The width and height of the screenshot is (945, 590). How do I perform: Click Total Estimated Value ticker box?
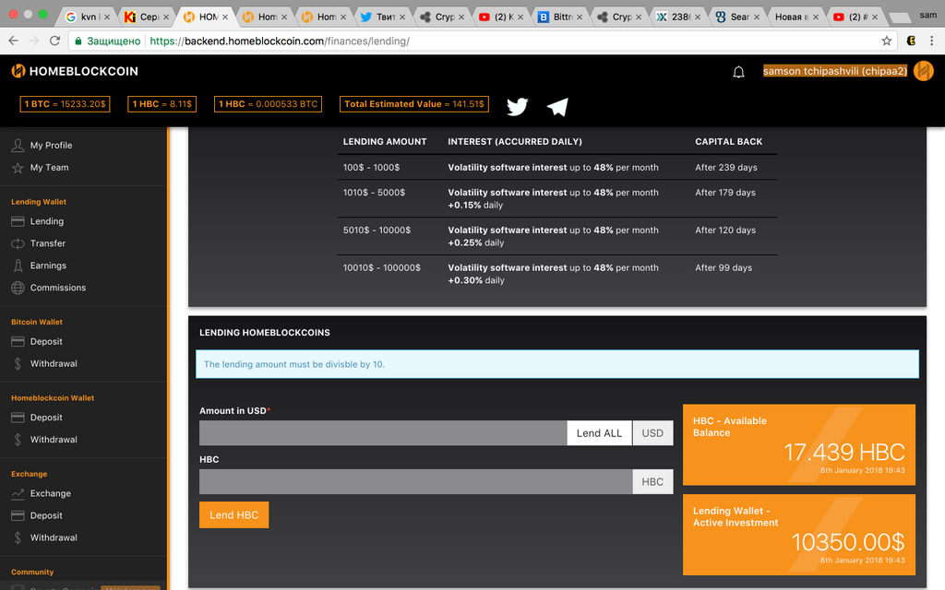(414, 104)
